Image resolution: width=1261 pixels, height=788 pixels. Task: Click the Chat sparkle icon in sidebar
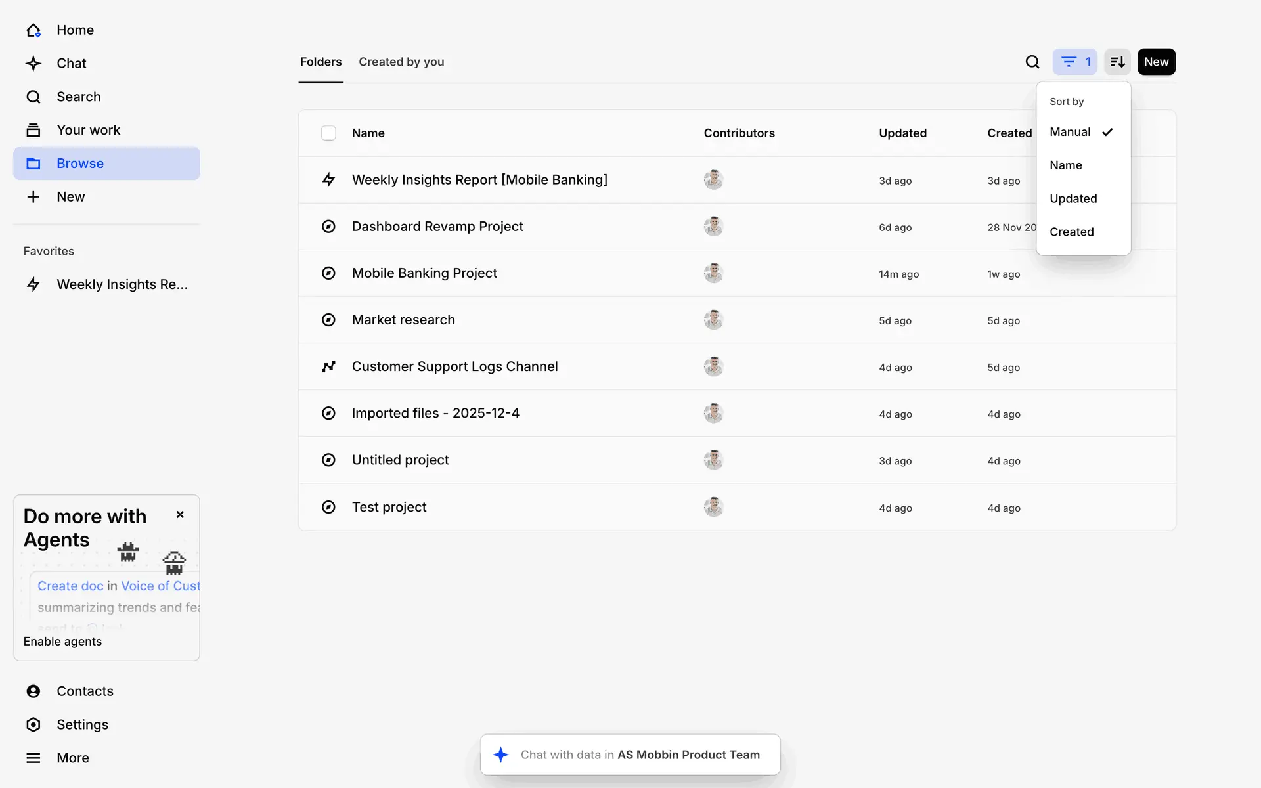(33, 64)
